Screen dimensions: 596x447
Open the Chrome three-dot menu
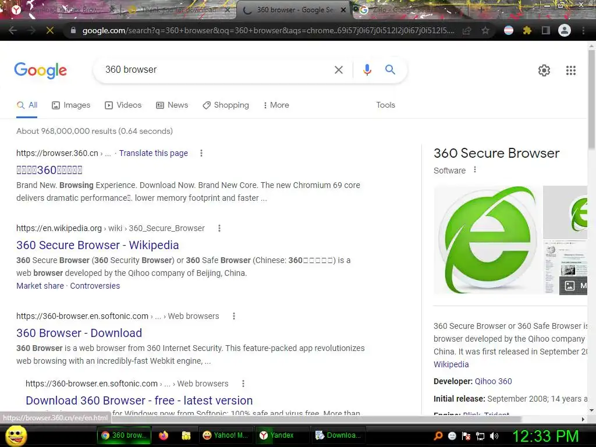(x=583, y=30)
